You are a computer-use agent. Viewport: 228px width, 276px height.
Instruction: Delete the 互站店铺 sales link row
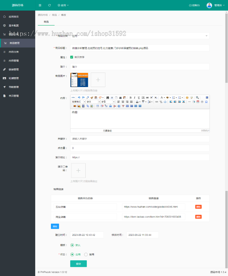tap(198, 207)
